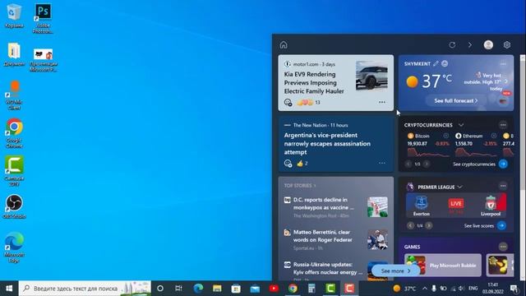Click the taskbar search box
Screen dimensions: 526x296
(x=85, y=289)
